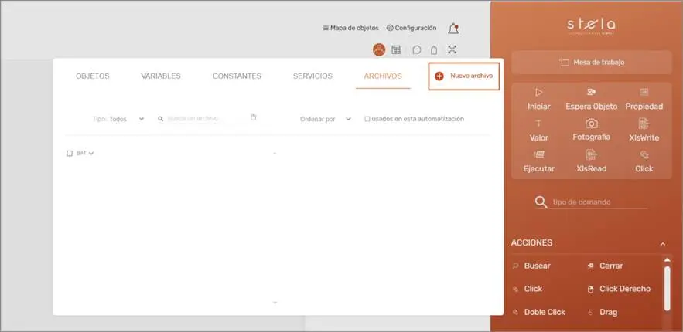Image resolution: width=683 pixels, height=332 pixels.
Task: Select the Doble Click action
Action: (538, 312)
